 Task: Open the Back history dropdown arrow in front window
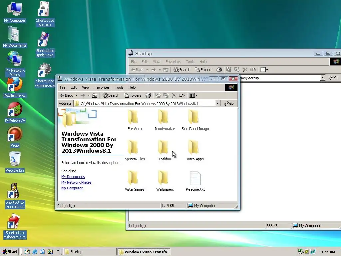(76, 95)
